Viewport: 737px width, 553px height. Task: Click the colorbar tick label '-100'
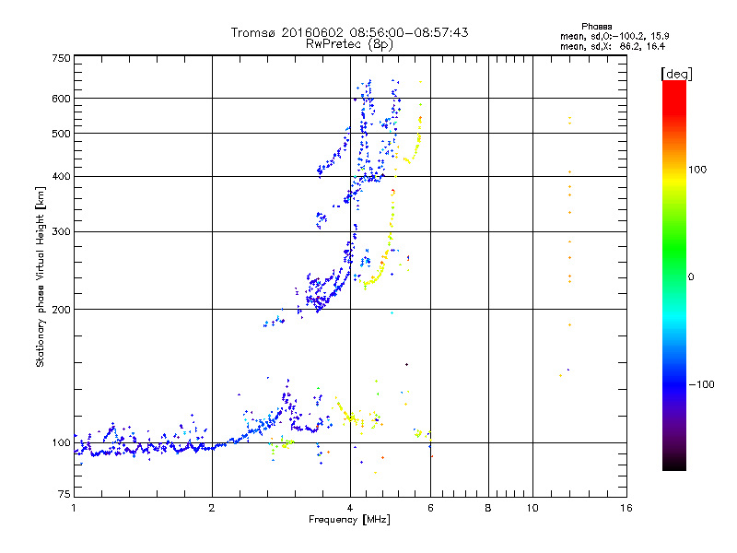(x=701, y=384)
